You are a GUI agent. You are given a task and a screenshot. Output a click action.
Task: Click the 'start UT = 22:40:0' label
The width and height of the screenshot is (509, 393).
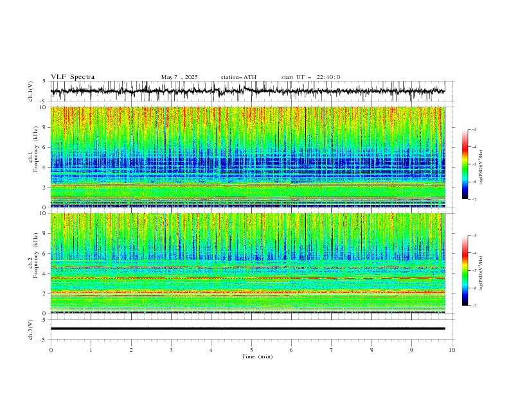point(310,77)
